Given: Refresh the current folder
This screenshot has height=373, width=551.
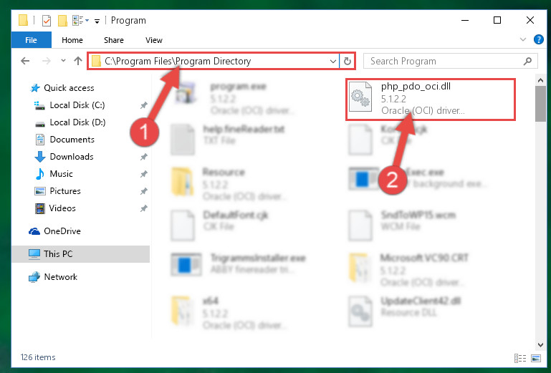Looking at the screenshot, I should pos(348,61).
